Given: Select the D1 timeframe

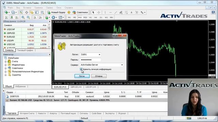Looking at the screenshot, I should click(x=101, y=18).
